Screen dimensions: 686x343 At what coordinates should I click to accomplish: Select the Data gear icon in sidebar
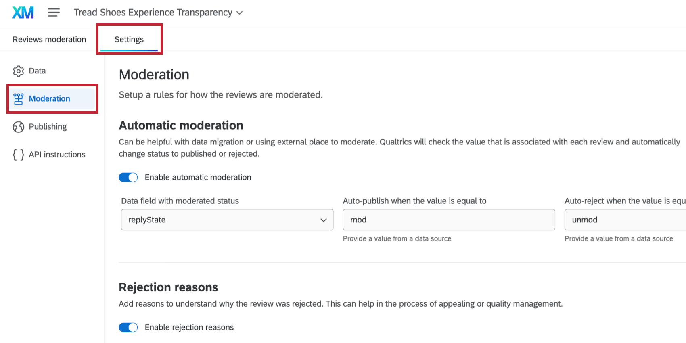[18, 71]
